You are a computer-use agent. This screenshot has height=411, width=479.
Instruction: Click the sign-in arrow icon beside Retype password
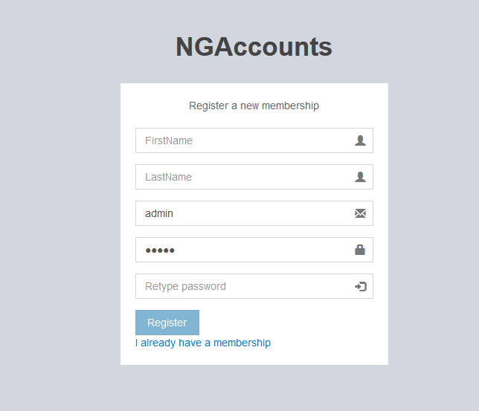pos(360,286)
